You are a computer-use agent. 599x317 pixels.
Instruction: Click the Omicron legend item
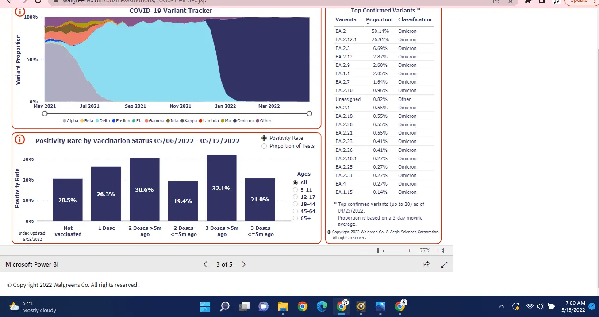[x=244, y=121]
